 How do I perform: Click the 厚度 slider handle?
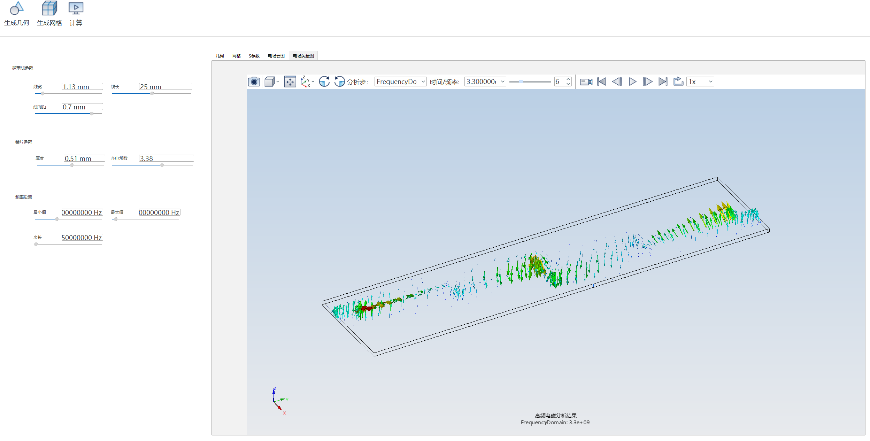point(72,165)
